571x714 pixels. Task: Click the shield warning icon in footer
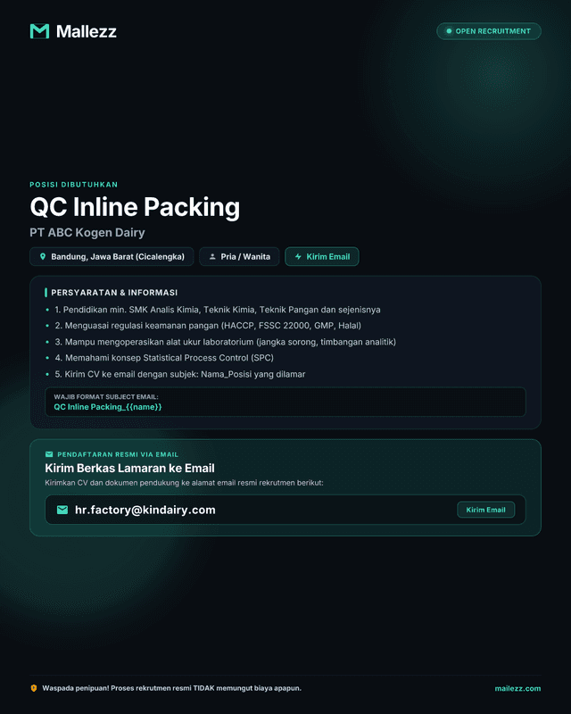pos(34,688)
